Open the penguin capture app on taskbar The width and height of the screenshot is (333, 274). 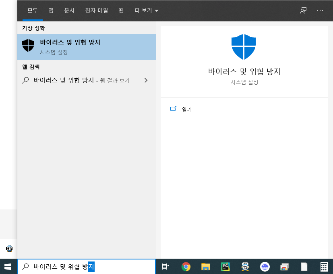245,267
